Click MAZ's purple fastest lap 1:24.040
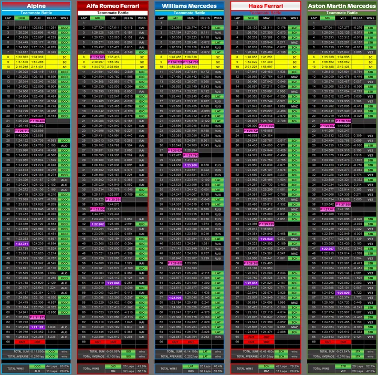Viewport: 378px width, 375px height. [266, 239]
